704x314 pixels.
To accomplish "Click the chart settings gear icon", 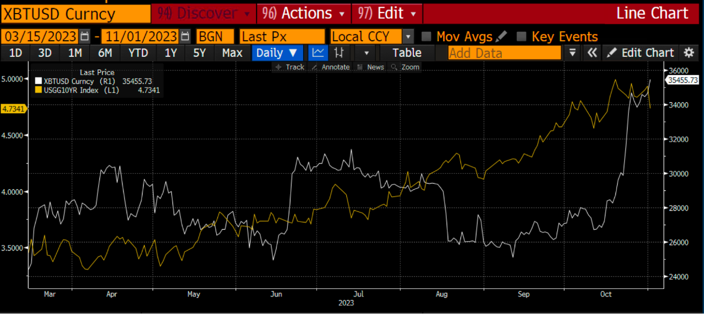I will 689,53.
